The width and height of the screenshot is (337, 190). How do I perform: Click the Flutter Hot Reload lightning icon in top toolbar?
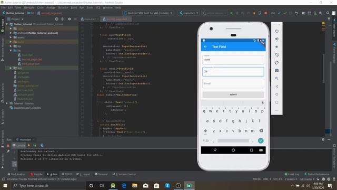pos(254,13)
